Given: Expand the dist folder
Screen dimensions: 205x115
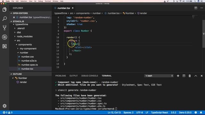Looking at the screenshot, I should tap(19, 33).
